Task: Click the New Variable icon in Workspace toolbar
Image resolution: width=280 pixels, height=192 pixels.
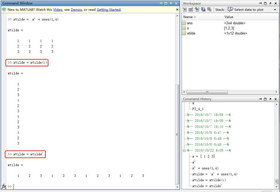Action: [x=185, y=9]
